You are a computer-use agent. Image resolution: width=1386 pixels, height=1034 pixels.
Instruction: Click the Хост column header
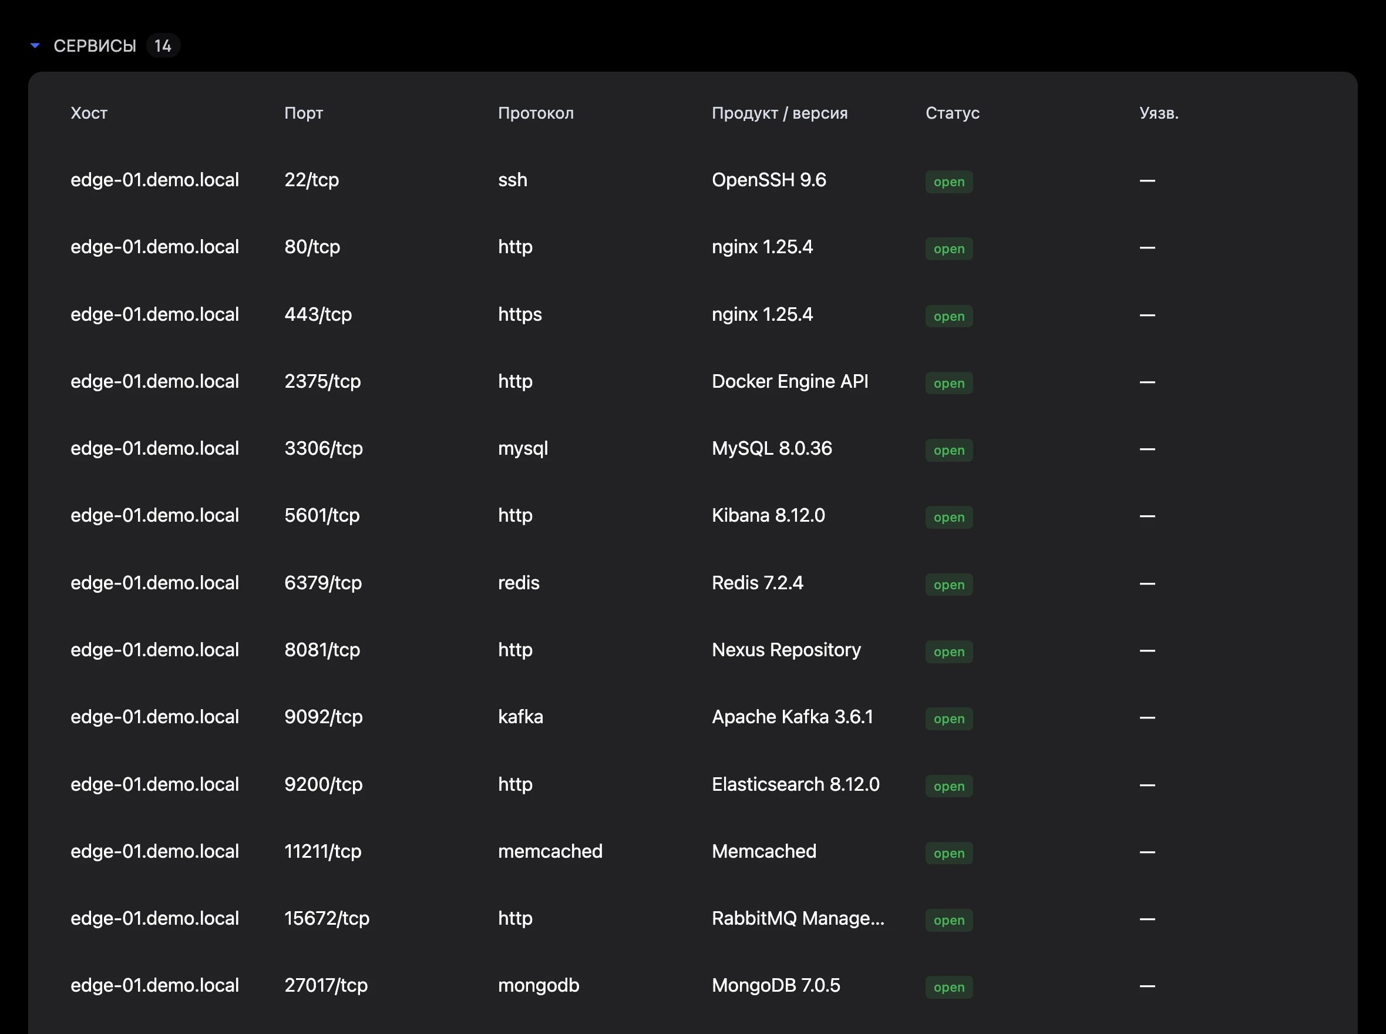click(89, 113)
